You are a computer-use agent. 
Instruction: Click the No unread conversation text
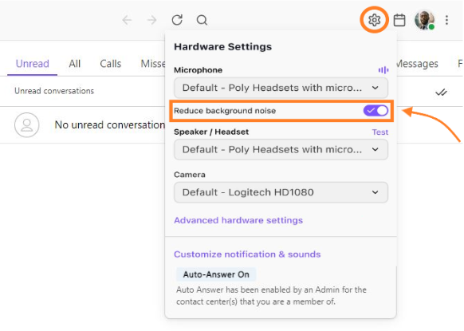pyautogui.click(x=110, y=125)
